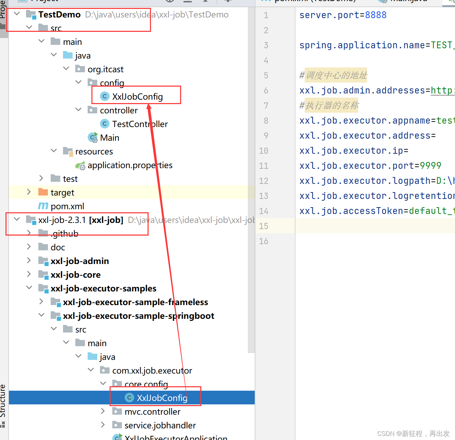Click TestController class icon

point(105,124)
